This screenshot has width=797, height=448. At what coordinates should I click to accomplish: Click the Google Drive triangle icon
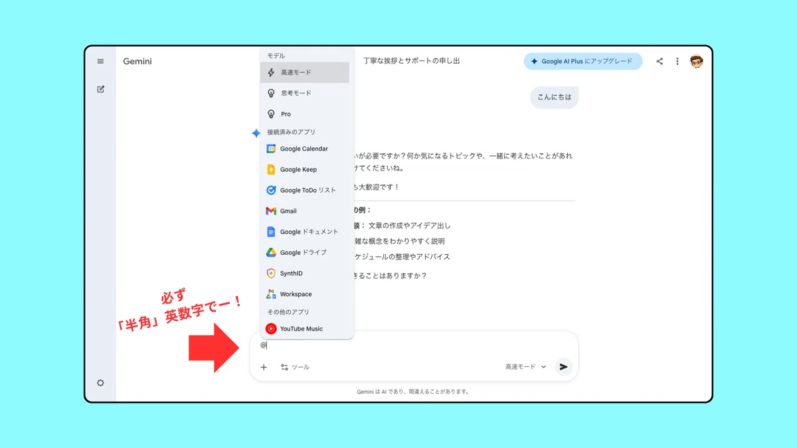point(271,252)
